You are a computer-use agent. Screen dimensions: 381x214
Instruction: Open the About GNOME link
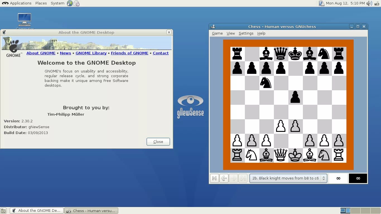pos(41,53)
